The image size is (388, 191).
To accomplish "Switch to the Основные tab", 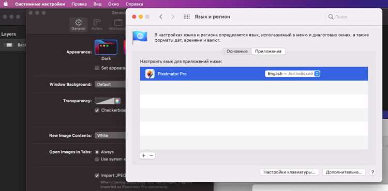I will tap(237, 51).
